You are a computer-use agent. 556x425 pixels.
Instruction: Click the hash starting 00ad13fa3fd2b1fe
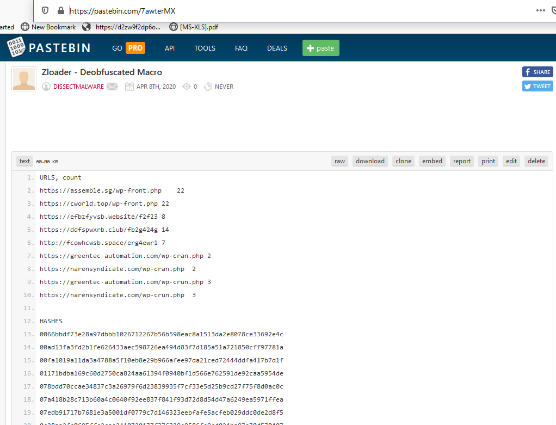pyautogui.click(x=162, y=347)
